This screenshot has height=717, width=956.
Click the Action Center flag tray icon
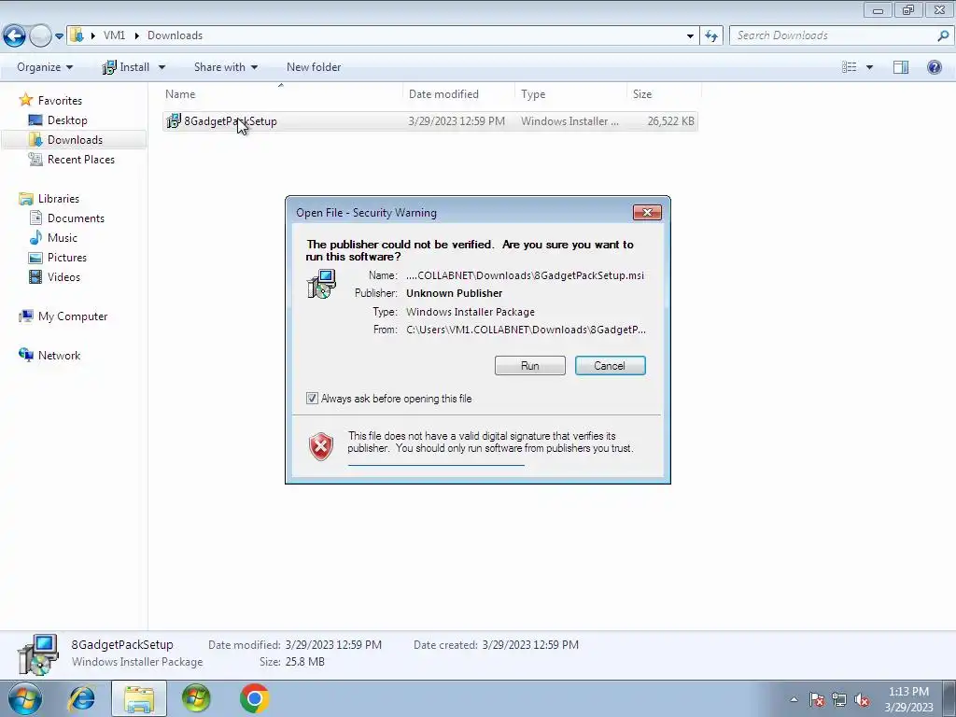coord(816,699)
